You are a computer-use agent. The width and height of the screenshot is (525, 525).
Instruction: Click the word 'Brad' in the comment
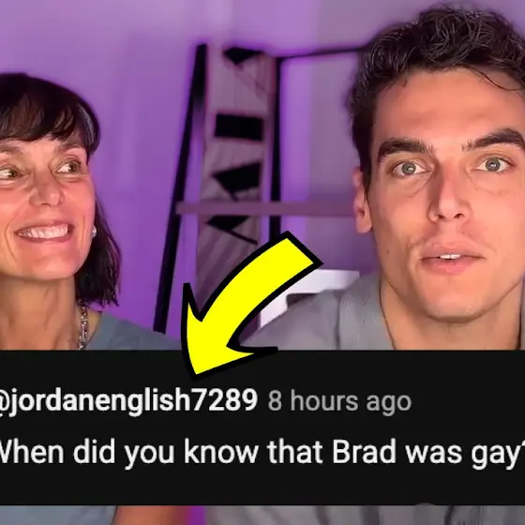click(x=365, y=452)
